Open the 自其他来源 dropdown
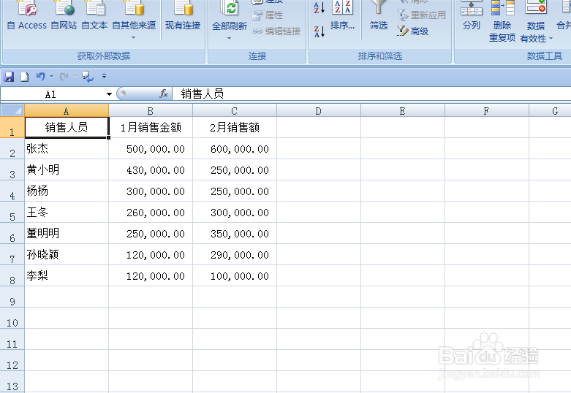The width and height of the screenshot is (571, 393). click(134, 20)
